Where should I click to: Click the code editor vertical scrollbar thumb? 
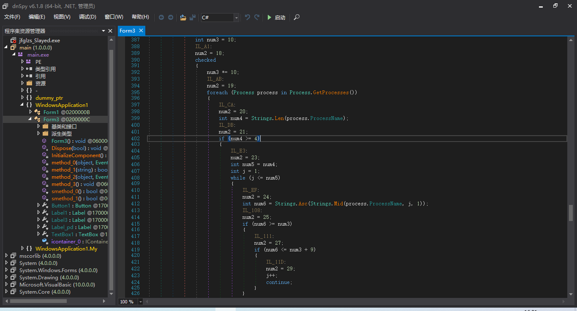[x=571, y=213]
